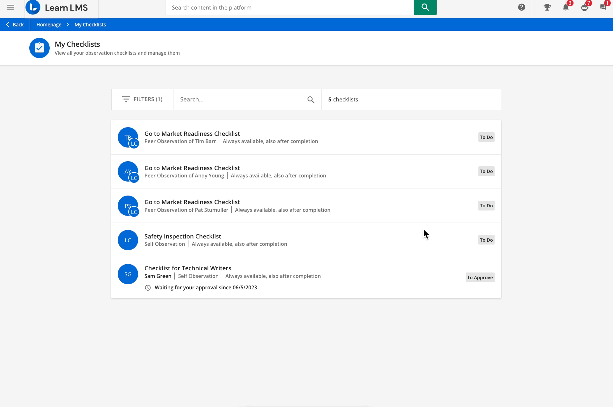Screen dimensions: 613x407
Task: Click My Checklists breadcrumb item
Action: pos(90,24)
